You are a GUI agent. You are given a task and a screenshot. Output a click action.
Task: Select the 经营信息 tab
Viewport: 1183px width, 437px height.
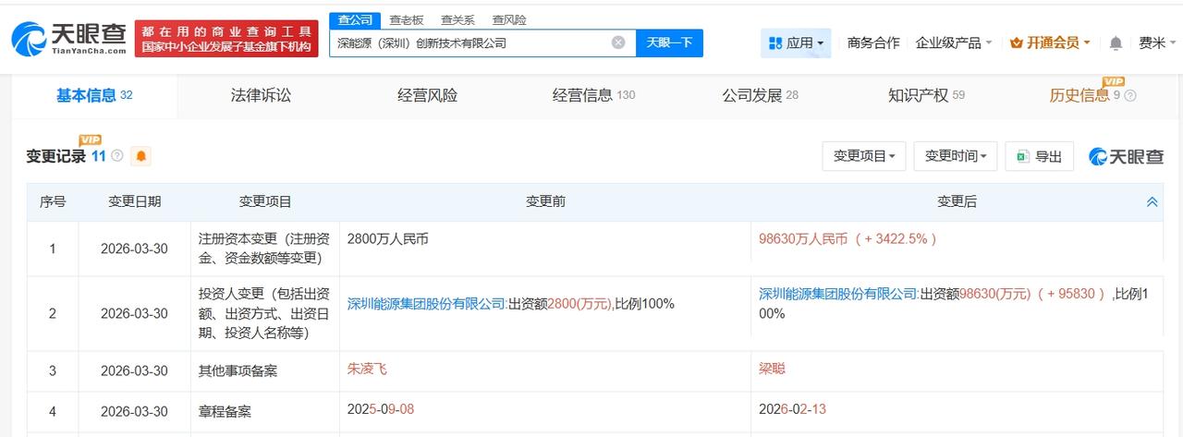[x=593, y=95]
